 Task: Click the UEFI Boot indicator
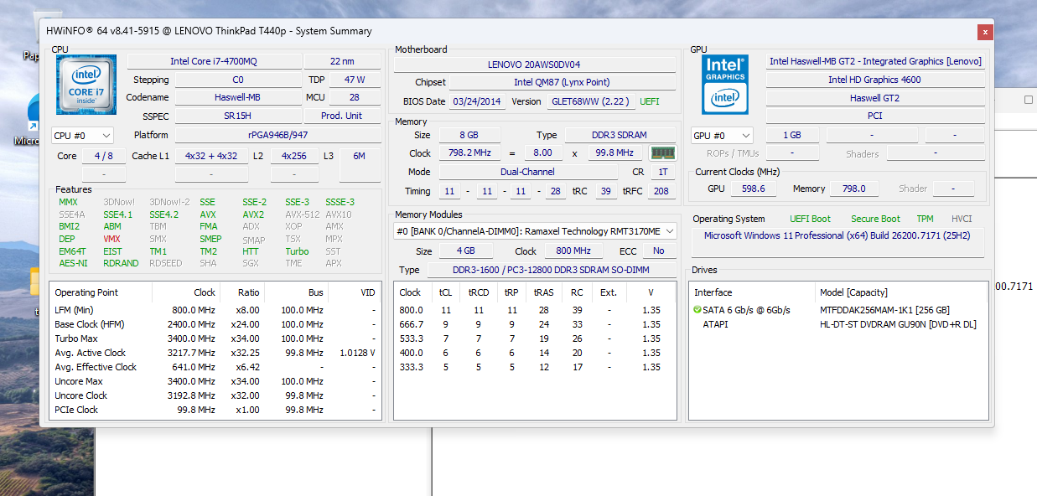(x=810, y=219)
